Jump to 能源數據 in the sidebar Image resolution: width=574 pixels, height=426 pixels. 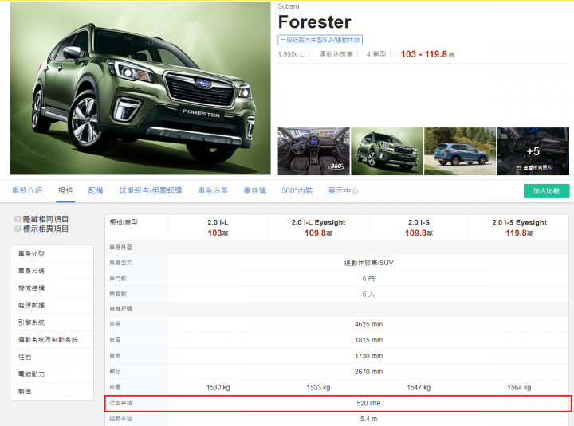click(x=52, y=305)
